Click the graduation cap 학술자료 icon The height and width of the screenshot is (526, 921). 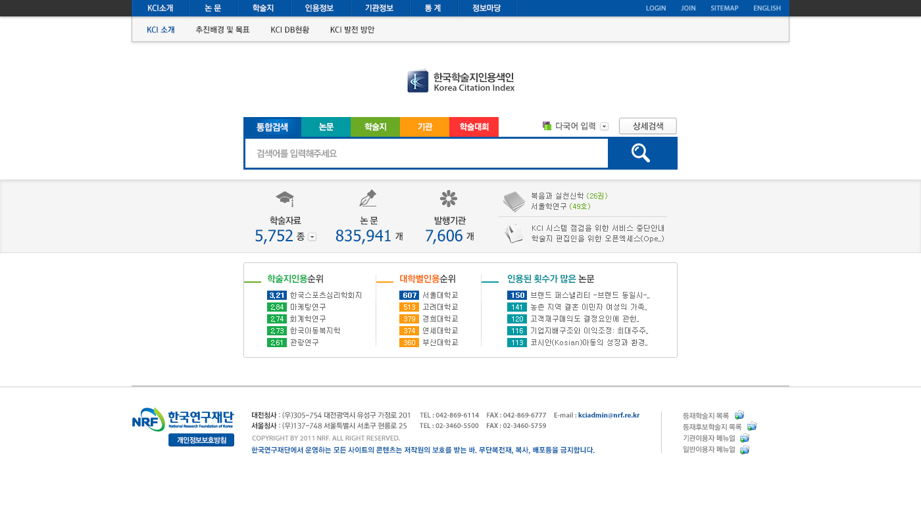coord(285,199)
